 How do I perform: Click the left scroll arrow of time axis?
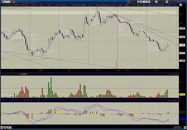coord(13,128)
